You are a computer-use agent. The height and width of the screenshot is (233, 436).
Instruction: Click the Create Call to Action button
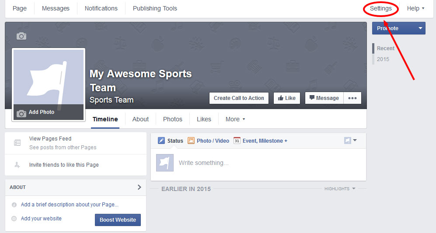click(x=239, y=98)
